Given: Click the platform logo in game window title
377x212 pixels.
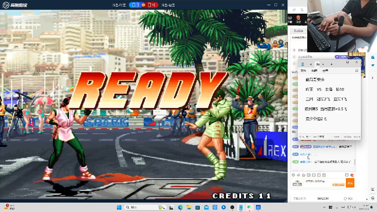Looking at the screenshot, I should 15,5.
